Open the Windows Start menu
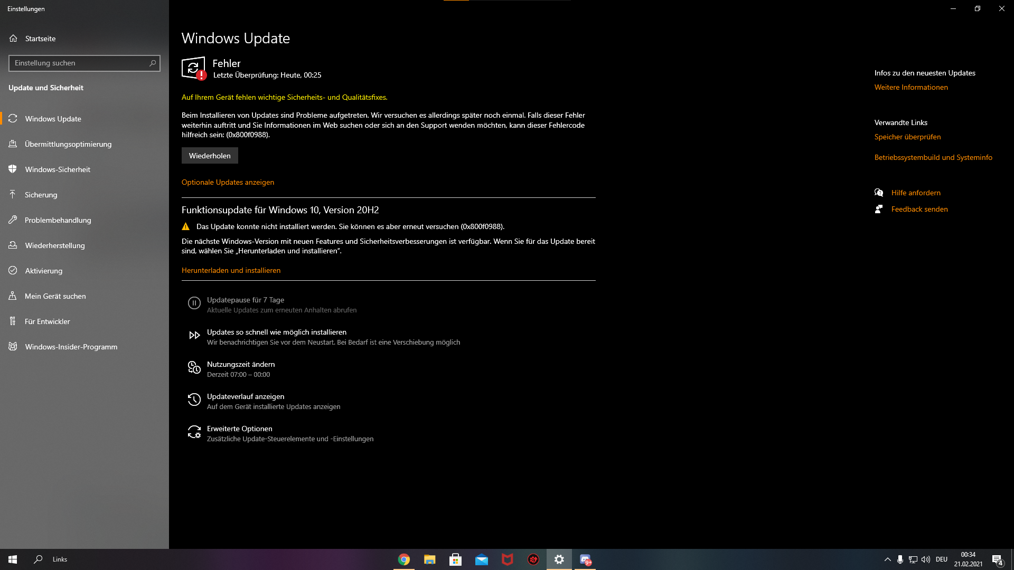The width and height of the screenshot is (1014, 570). pos(13,559)
